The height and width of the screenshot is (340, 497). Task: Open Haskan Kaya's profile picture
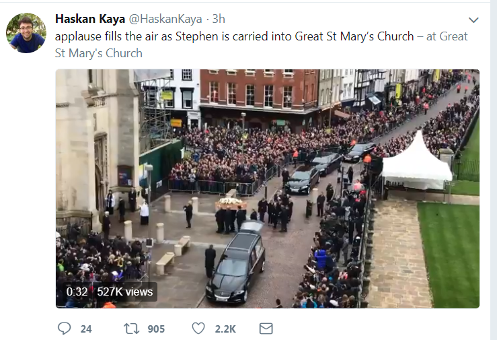pyautogui.click(x=26, y=33)
